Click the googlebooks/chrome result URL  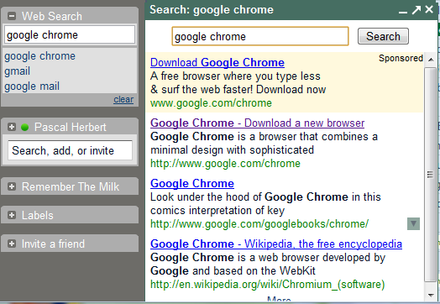point(259,224)
